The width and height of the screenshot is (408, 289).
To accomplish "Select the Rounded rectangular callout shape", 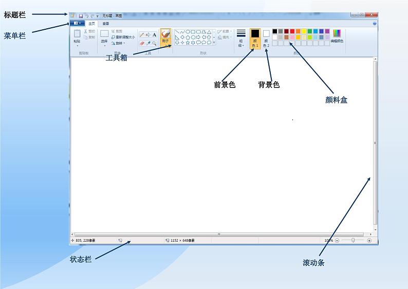I will click(198, 43).
